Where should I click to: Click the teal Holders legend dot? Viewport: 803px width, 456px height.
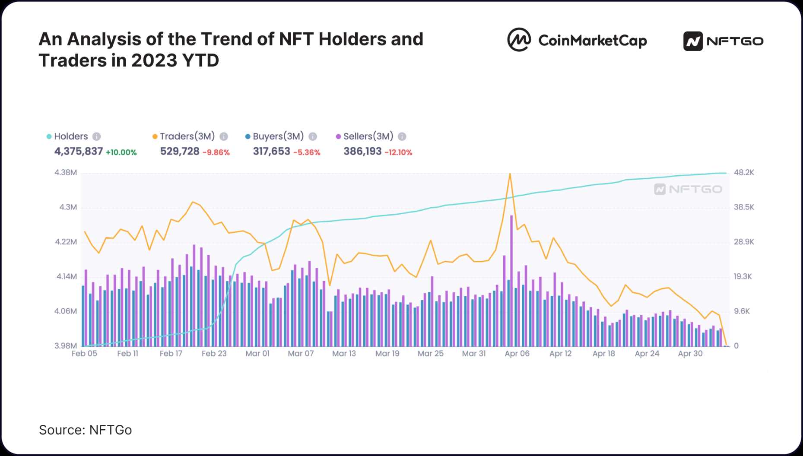49,136
